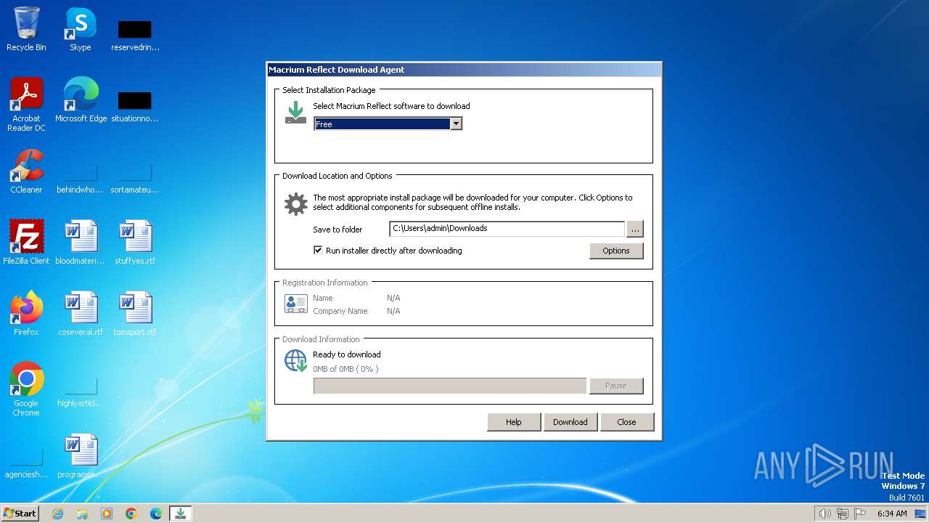Click Macrium download agent taskbar item
Viewport: 929px width, 523px height.
(181, 514)
